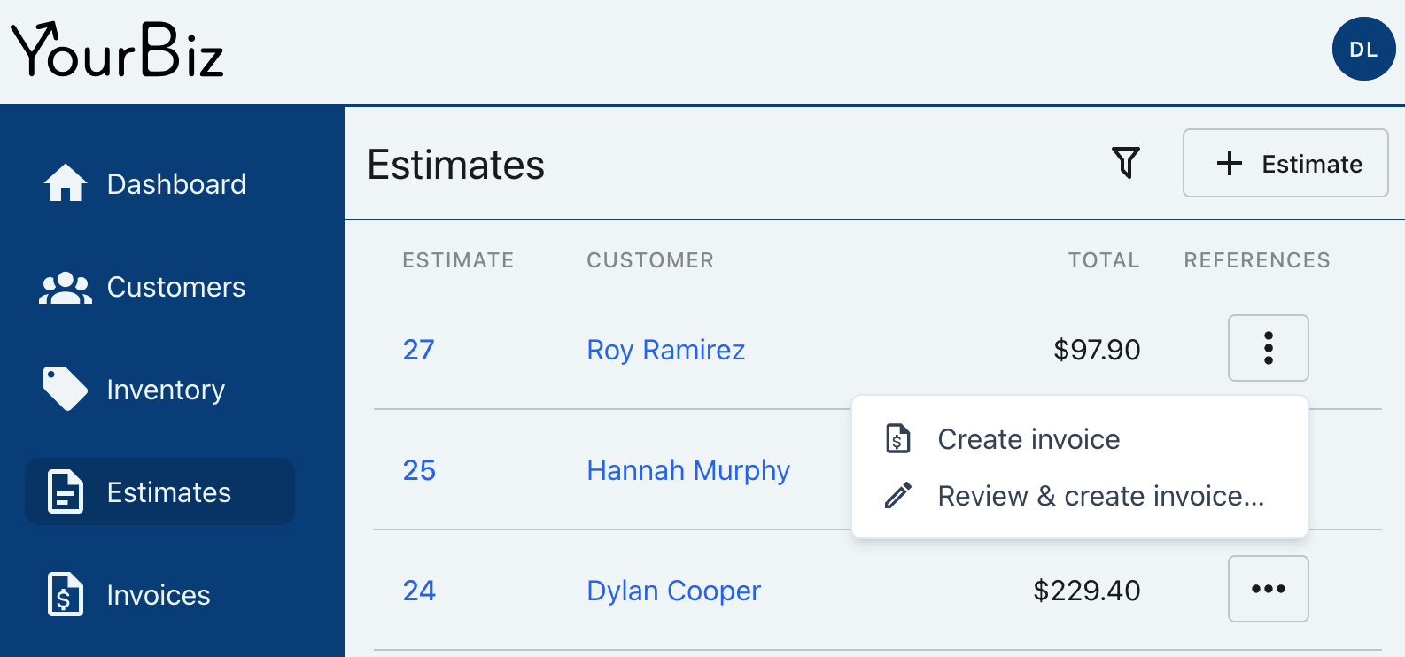Choose Review & create invoice option
This screenshot has height=657, width=1405.
[x=1079, y=496]
